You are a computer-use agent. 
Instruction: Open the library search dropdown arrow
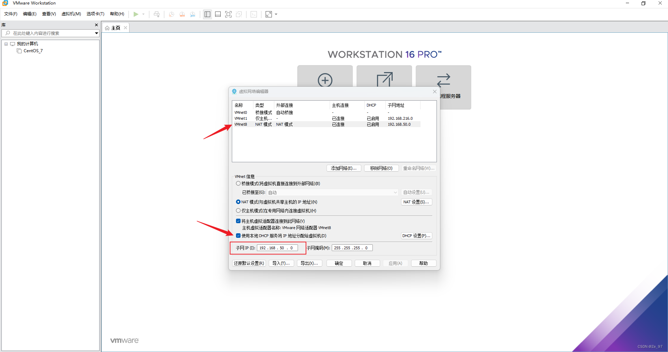(x=96, y=33)
